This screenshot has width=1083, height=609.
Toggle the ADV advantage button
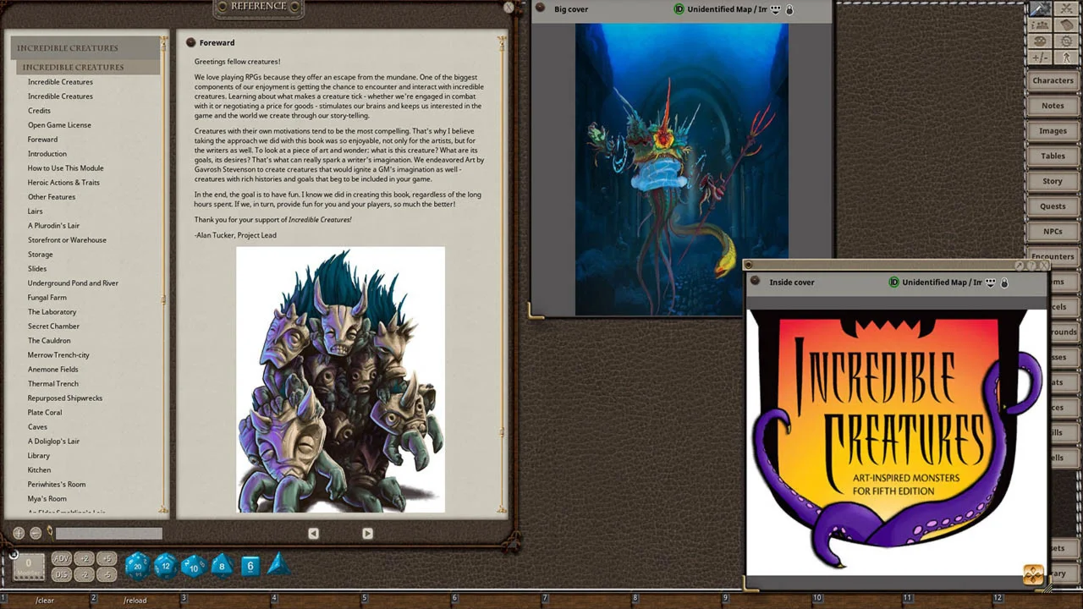[x=61, y=559]
